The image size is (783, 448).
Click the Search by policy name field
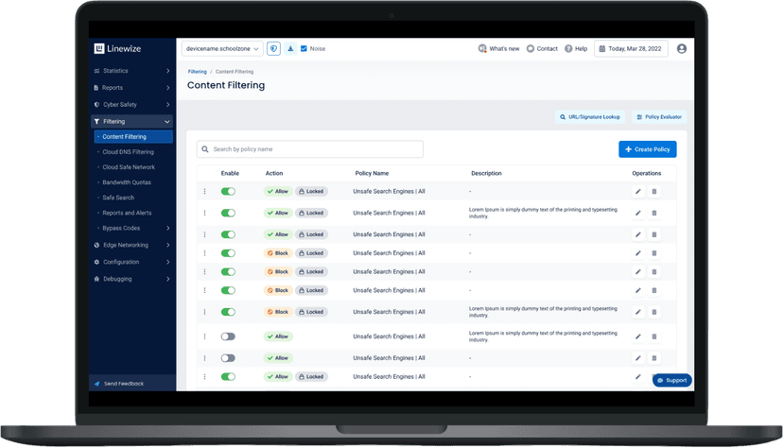pos(310,149)
